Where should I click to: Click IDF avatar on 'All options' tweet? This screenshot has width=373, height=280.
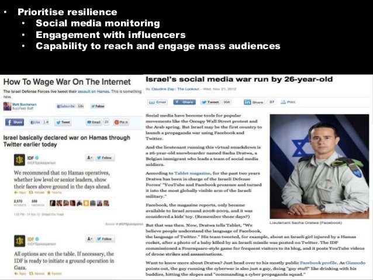tap(19, 241)
